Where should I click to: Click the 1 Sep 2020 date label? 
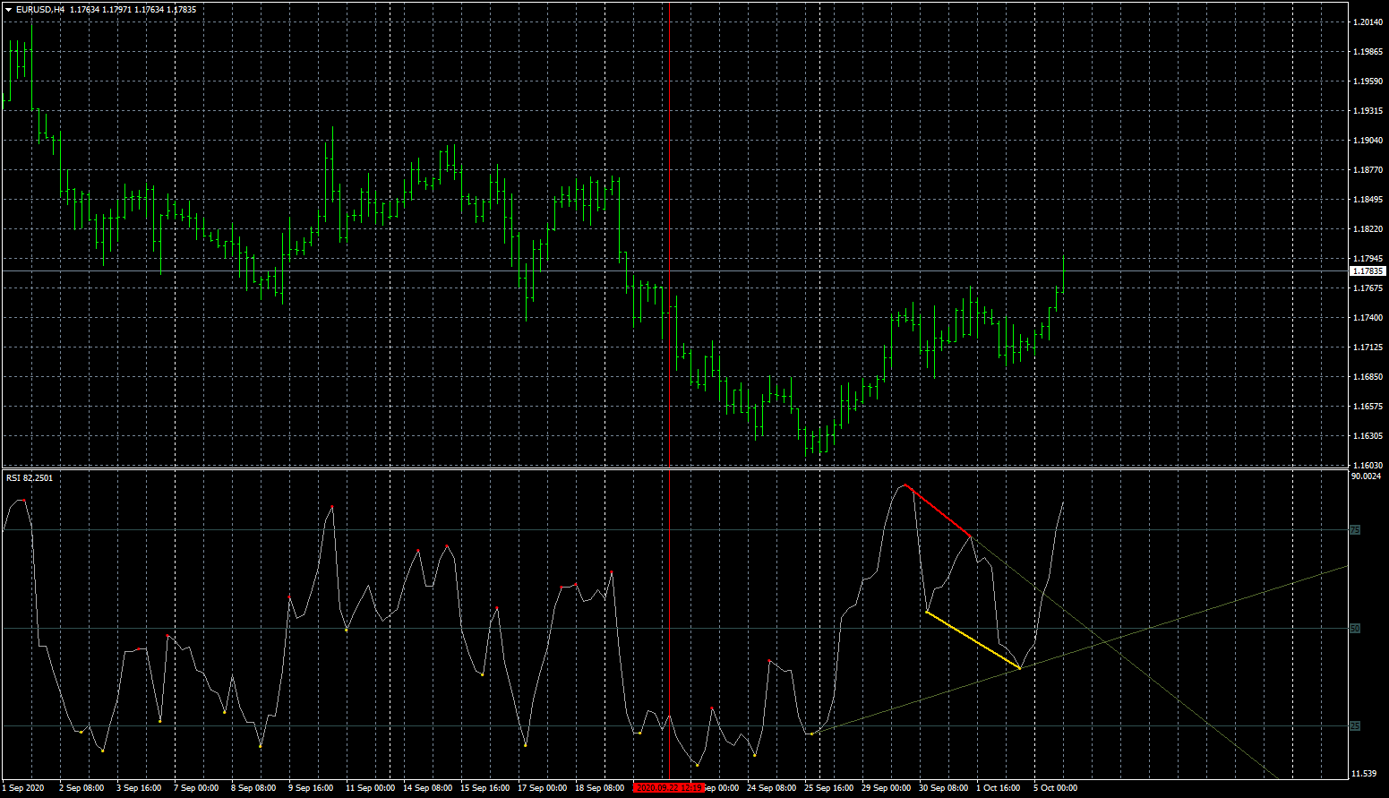coord(23,788)
